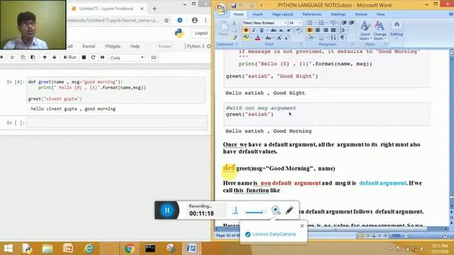Switch to View tab in Word
The image size is (454, 255).
(x=380, y=14)
